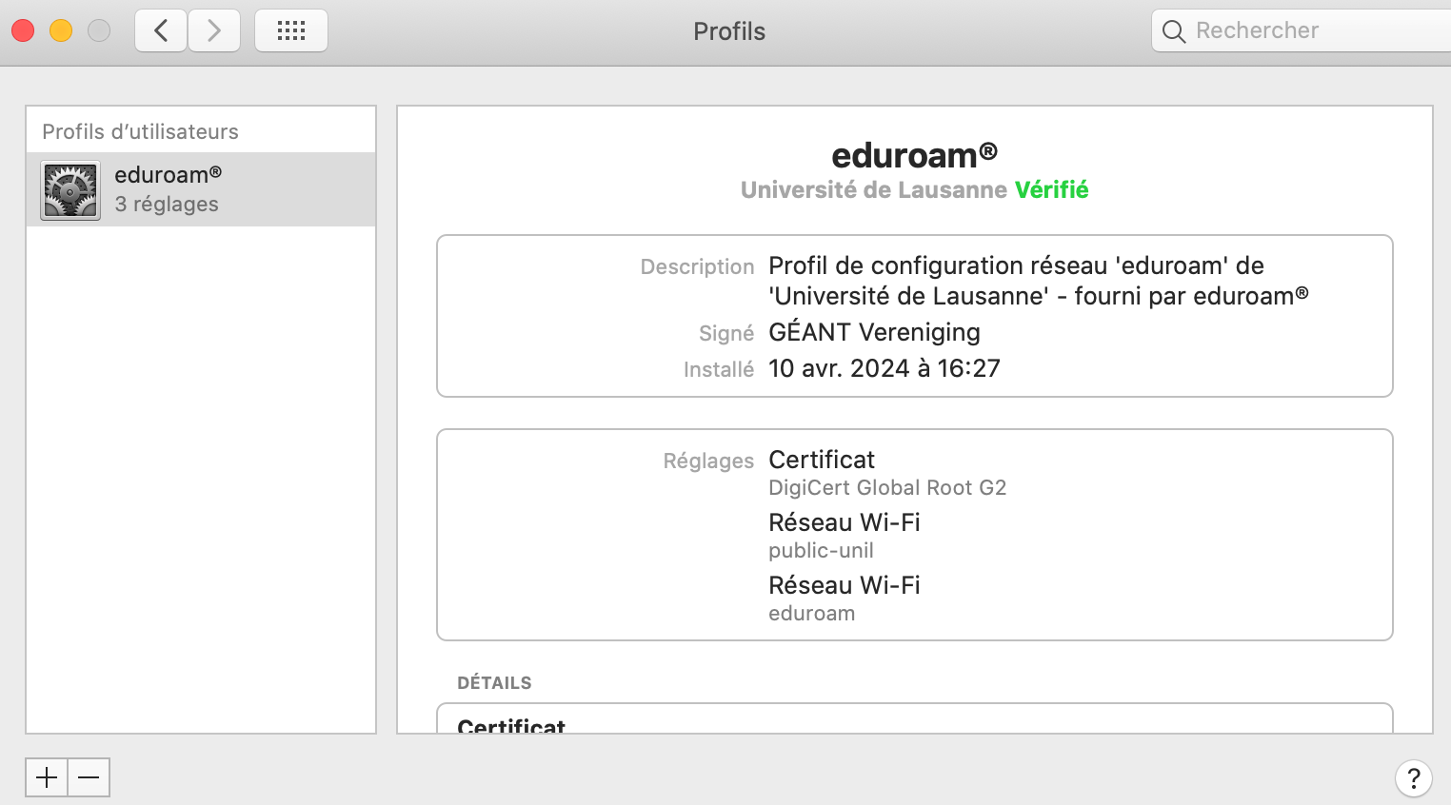Click the magnifying glass search icon

point(1174,31)
